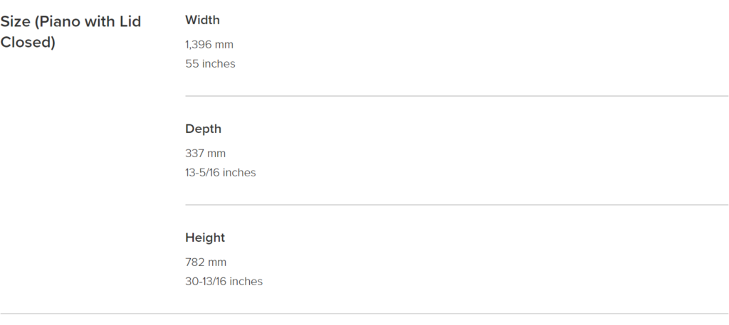
Task: Click the divider line below Depth section
Action: coord(456,205)
